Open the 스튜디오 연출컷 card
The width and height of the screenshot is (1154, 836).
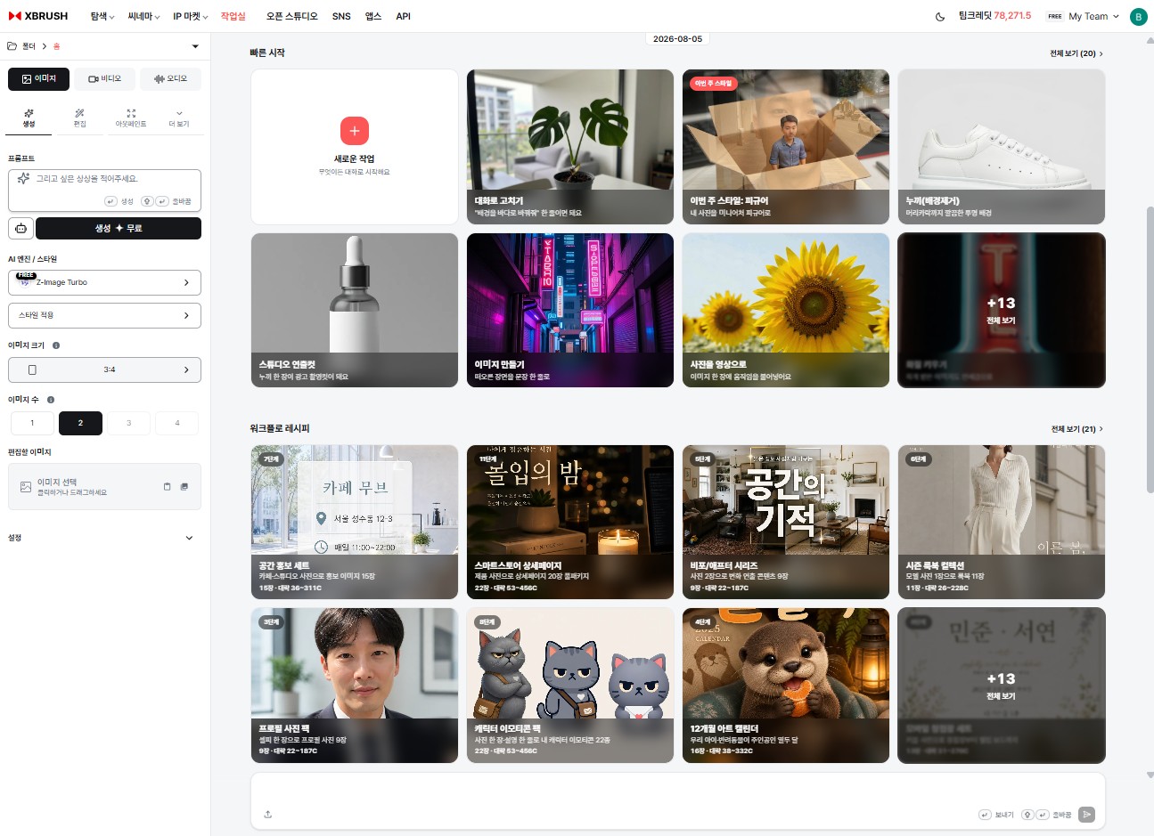355,311
